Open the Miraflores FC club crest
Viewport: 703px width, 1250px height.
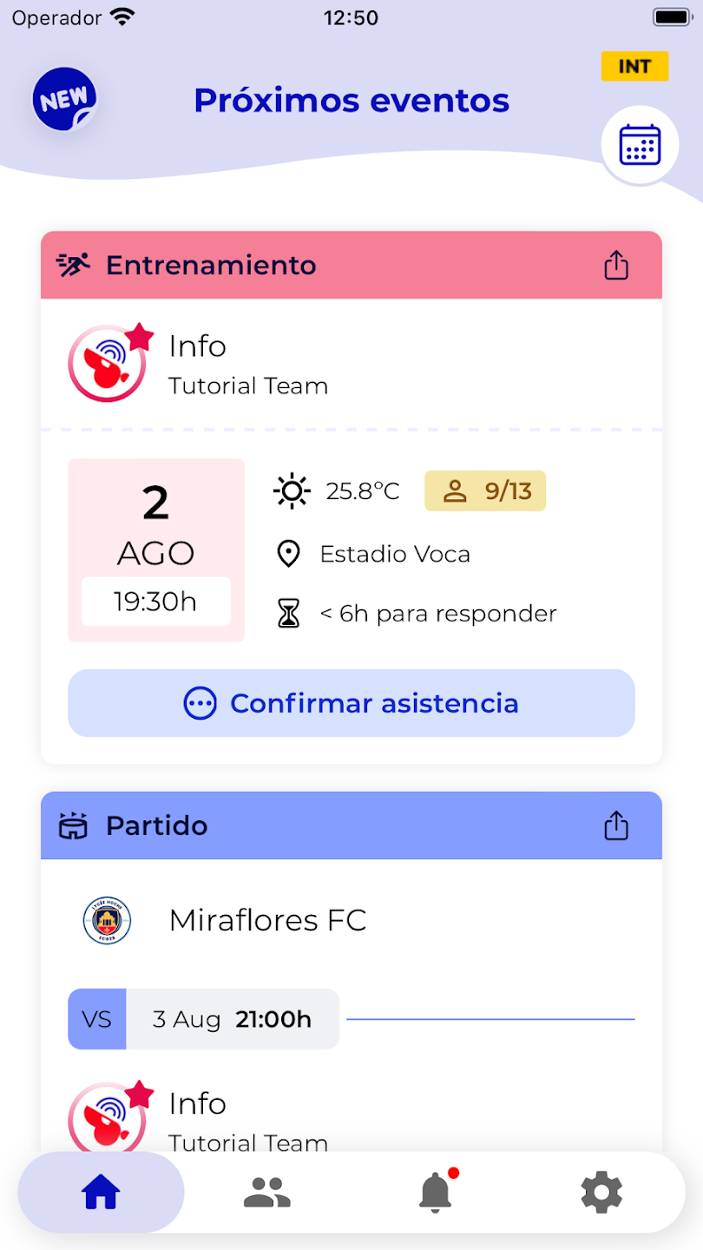pyautogui.click(x=108, y=920)
